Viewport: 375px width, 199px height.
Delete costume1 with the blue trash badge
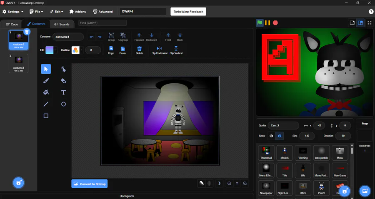point(27,32)
